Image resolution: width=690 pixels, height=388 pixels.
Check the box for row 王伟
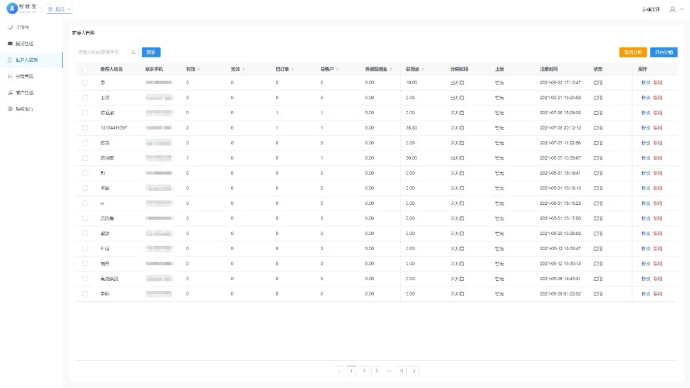point(85,98)
